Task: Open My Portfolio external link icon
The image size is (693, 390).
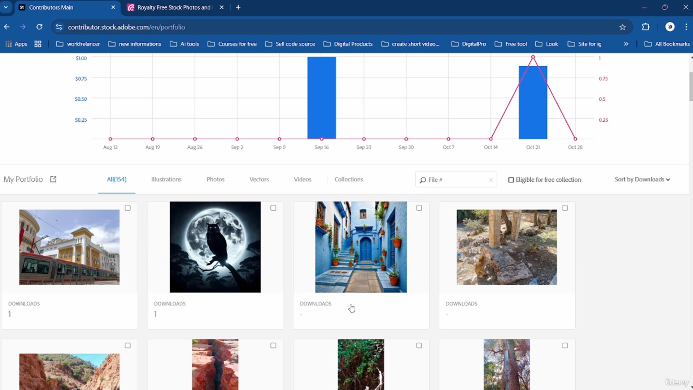Action: click(53, 179)
